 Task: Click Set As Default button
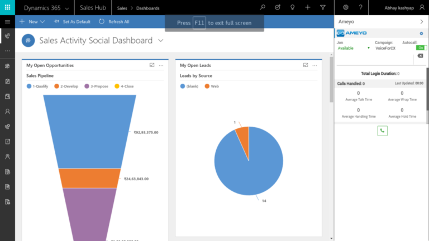click(72, 22)
